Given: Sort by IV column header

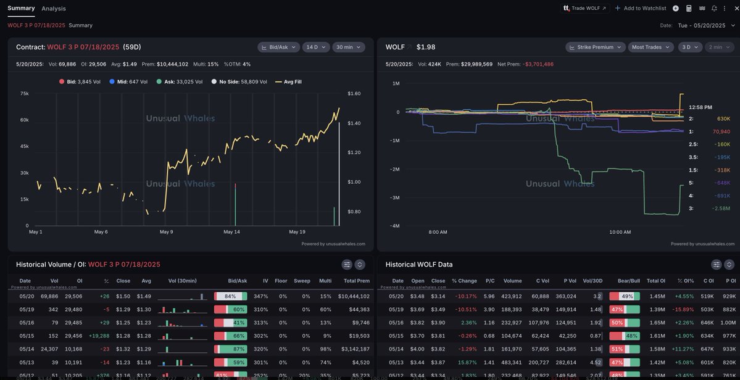Looking at the screenshot, I should pyautogui.click(x=265, y=281).
